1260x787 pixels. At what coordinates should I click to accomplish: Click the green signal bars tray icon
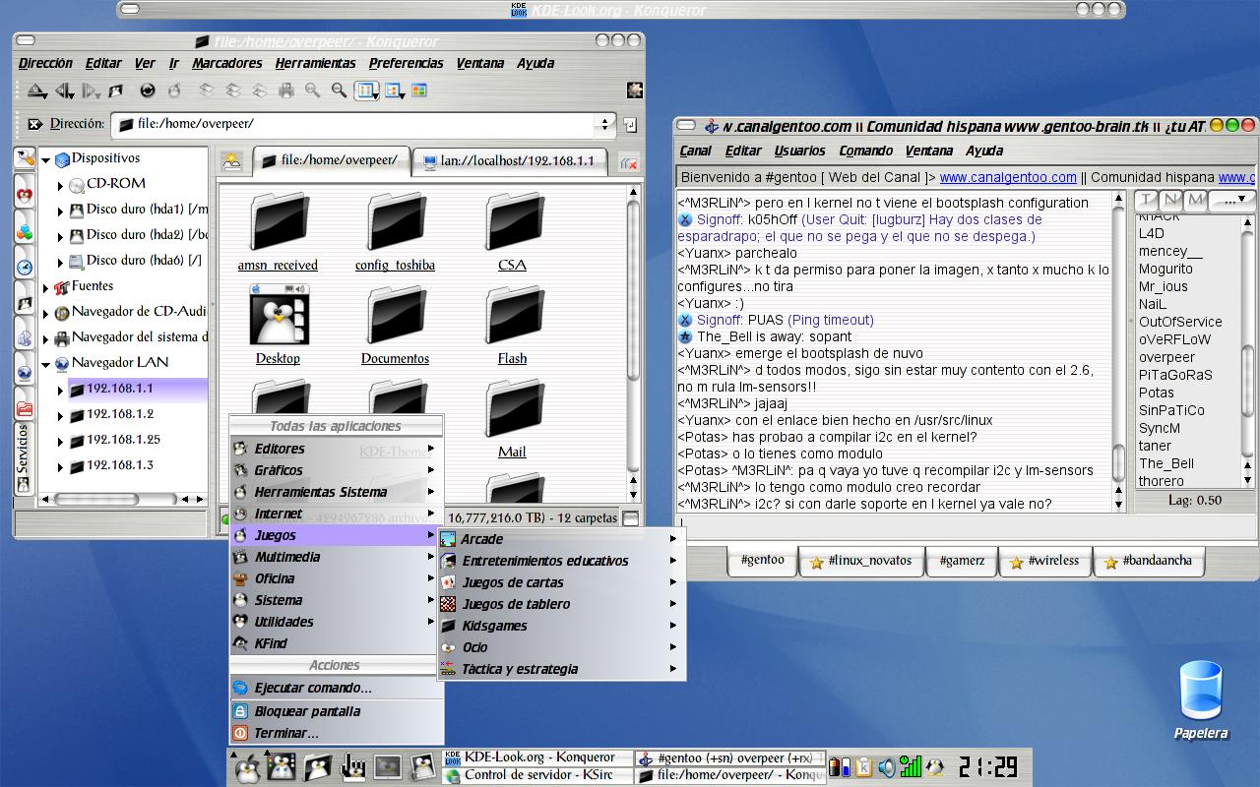tap(911, 767)
